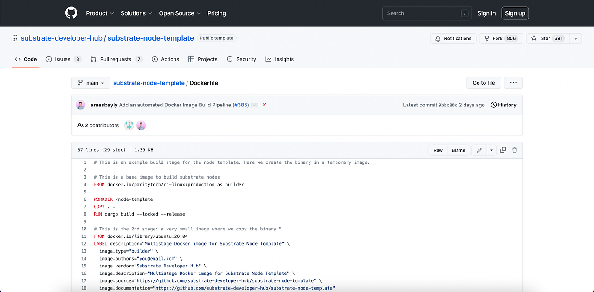594x292 pixels.
Task: Open substrate-developer-hub organization link
Action: (61, 38)
